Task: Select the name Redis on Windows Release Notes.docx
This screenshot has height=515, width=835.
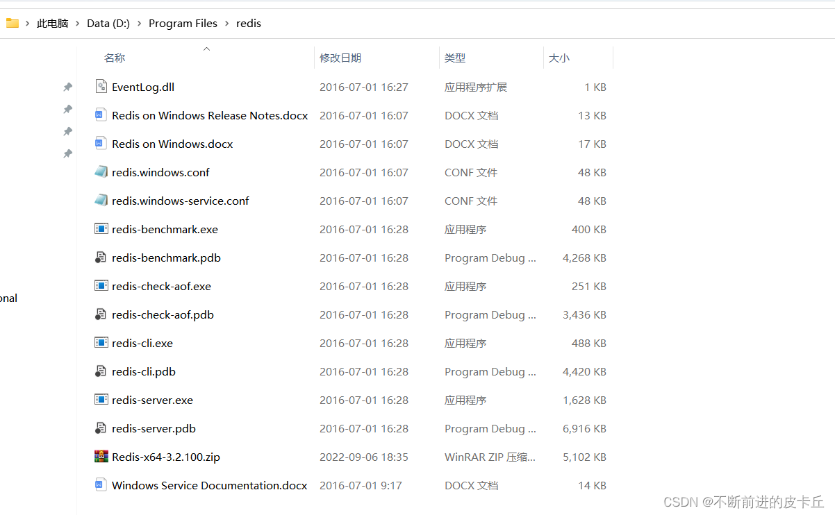Action: click(x=210, y=115)
